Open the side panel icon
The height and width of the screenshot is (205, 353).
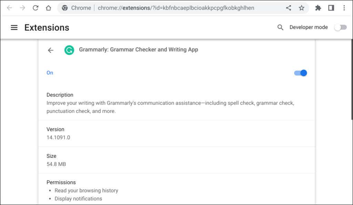tap(331, 8)
